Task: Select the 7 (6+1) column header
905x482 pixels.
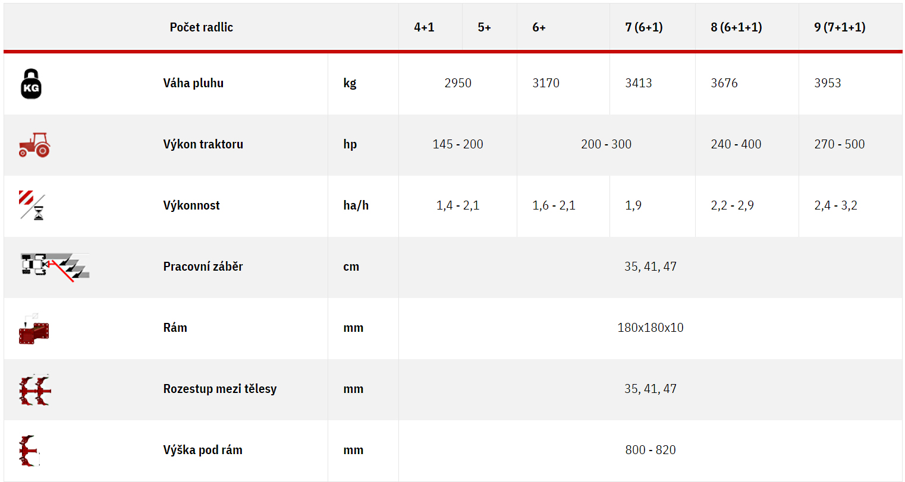Action: point(644,27)
